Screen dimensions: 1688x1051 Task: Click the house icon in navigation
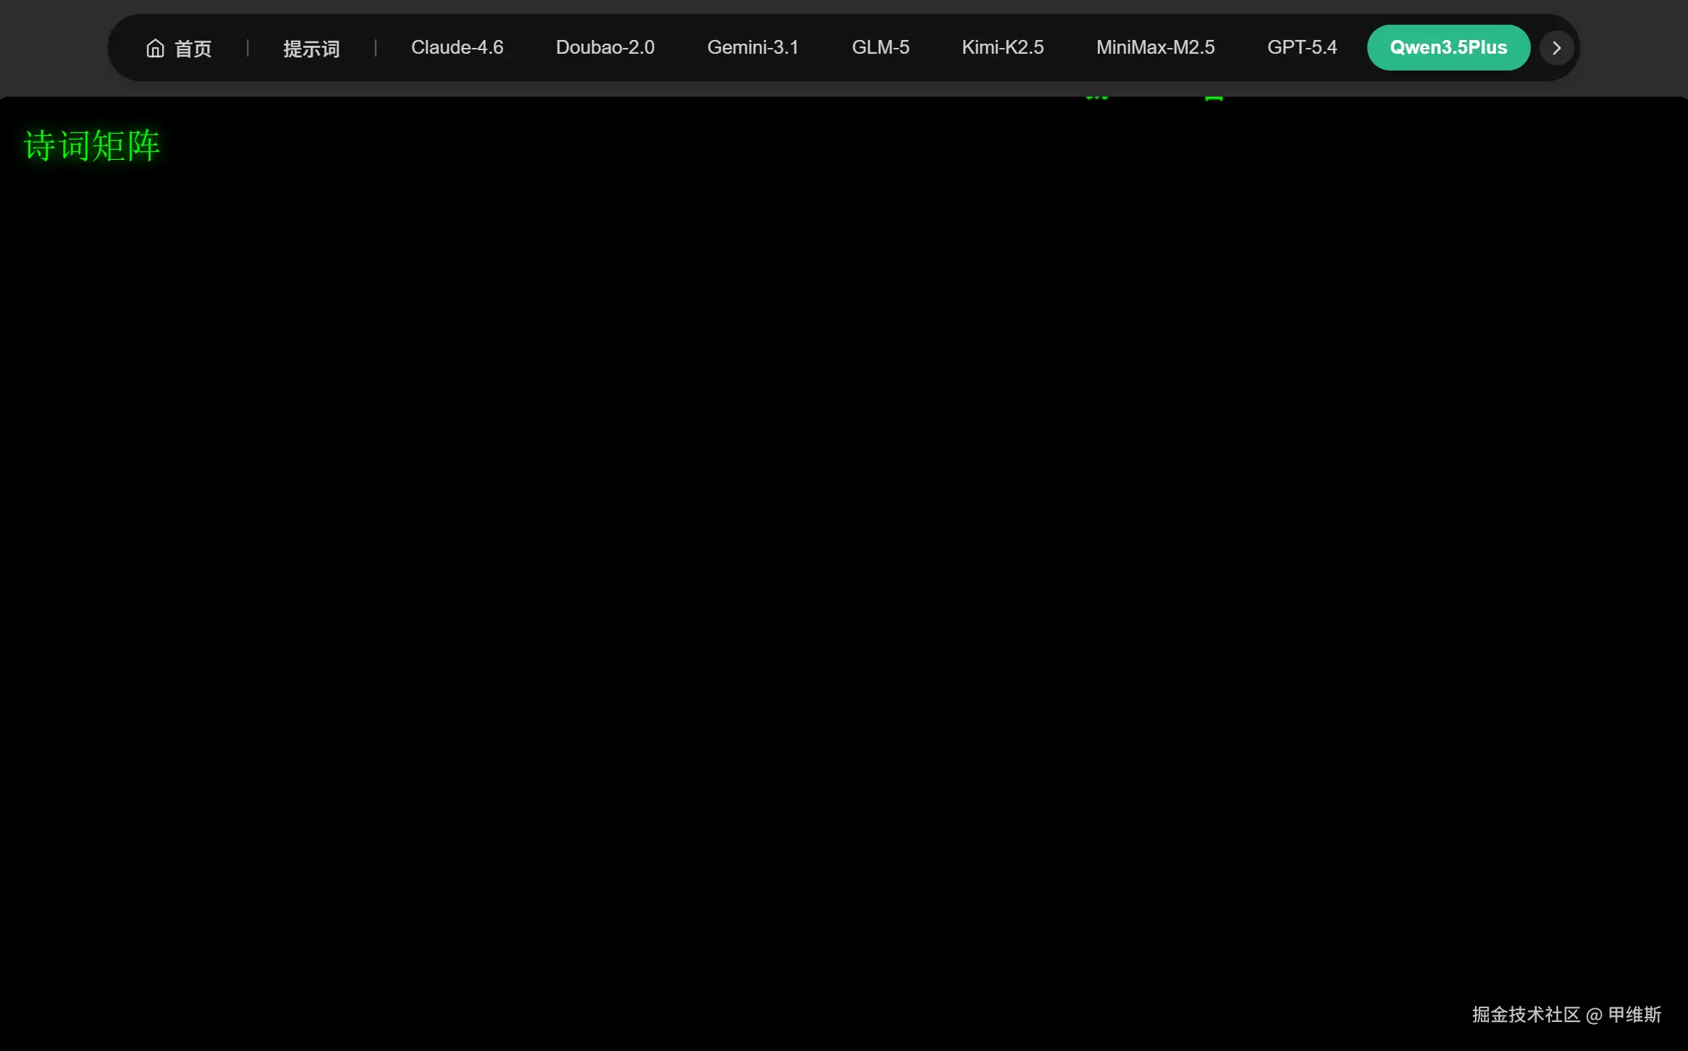pyautogui.click(x=155, y=48)
